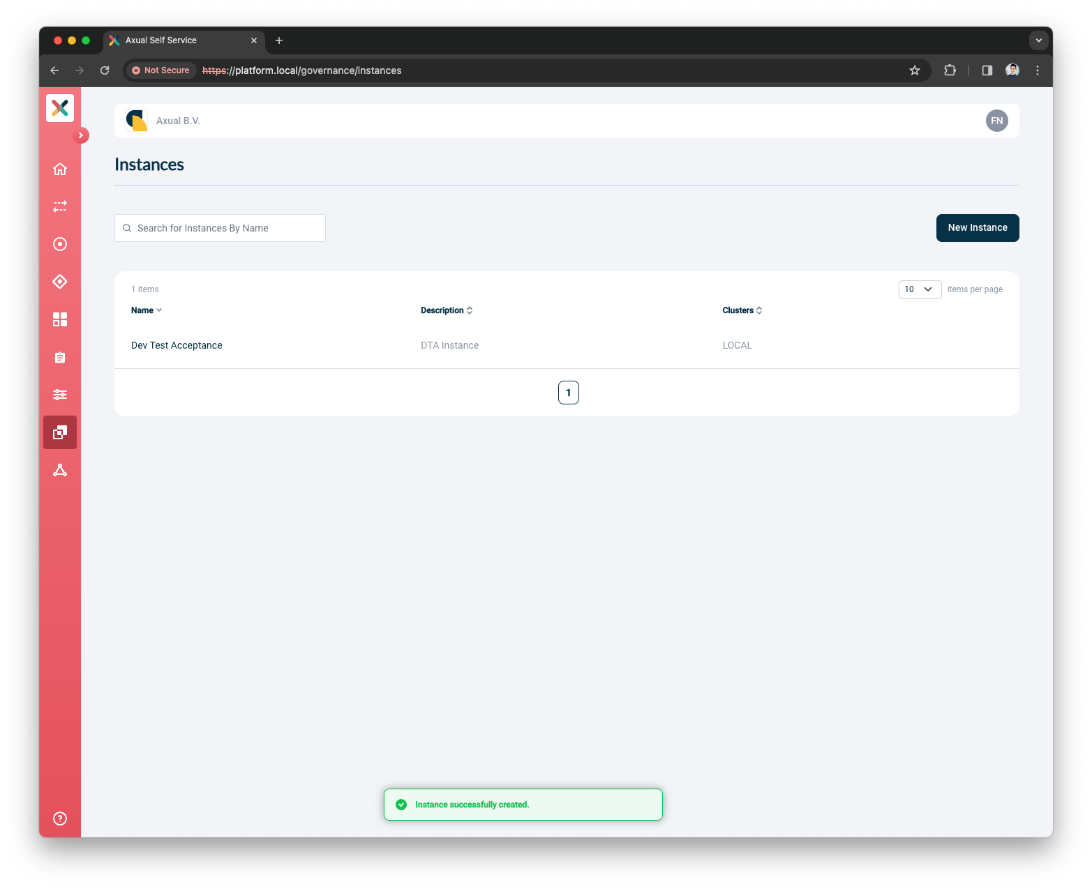
Task: Open the tab search dropdown arrow
Action: pos(1039,40)
